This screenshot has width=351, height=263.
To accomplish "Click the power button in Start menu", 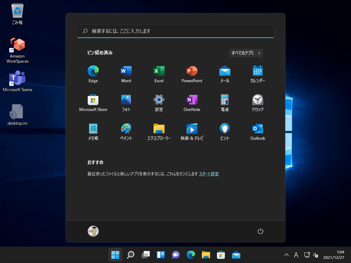I will (260, 231).
